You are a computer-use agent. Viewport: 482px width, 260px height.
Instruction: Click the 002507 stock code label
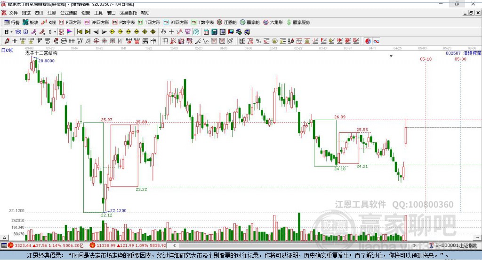tap(453, 54)
